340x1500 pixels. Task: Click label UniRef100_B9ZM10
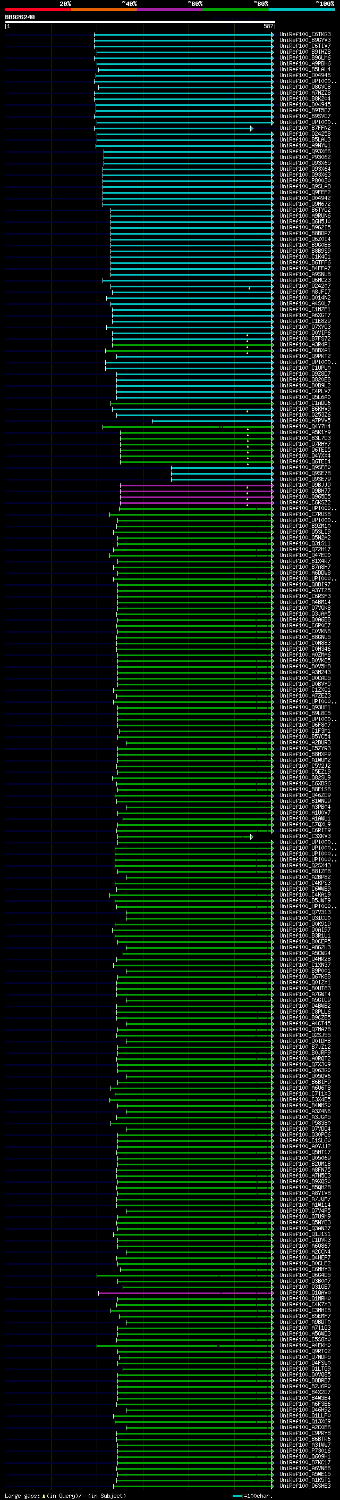pyautogui.click(x=305, y=526)
